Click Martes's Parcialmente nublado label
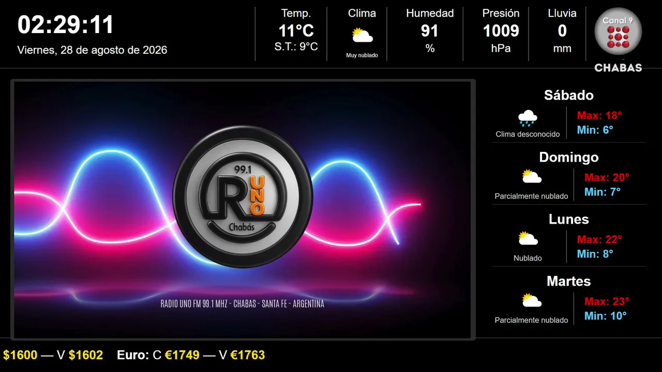The height and width of the screenshot is (372, 662). click(531, 320)
